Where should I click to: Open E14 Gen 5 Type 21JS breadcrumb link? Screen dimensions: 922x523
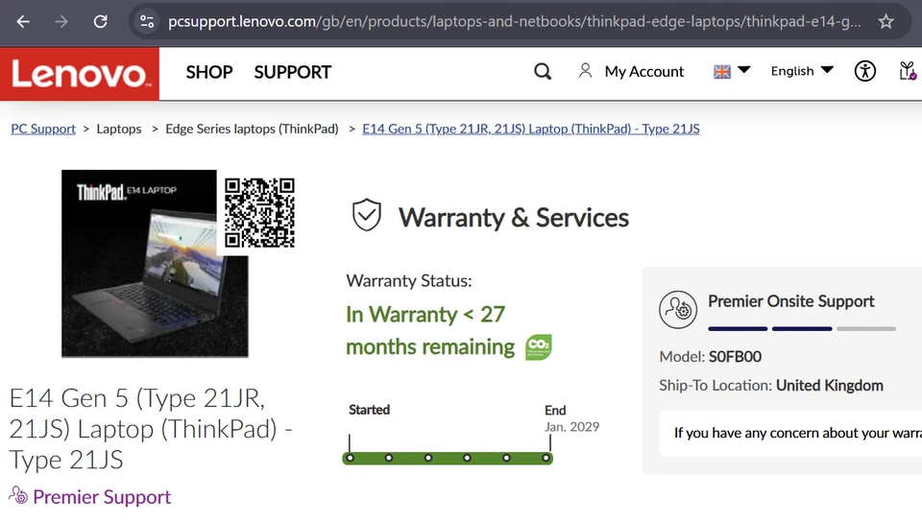[x=530, y=129]
